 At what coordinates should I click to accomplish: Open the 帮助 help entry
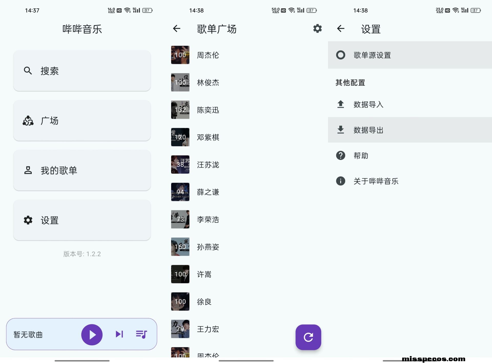(410, 156)
